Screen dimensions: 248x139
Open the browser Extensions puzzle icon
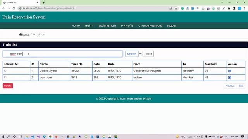(x=229, y=8)
